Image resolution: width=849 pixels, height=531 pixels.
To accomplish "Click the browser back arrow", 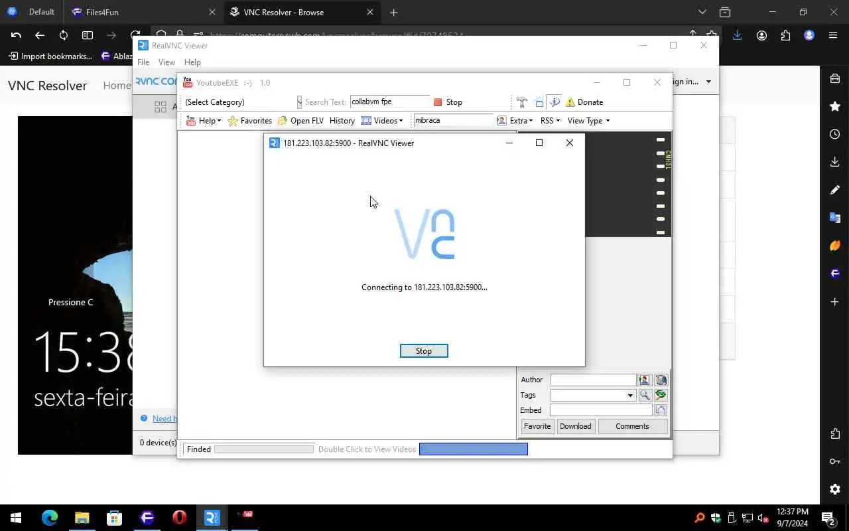I will click(x=40, y=36).
